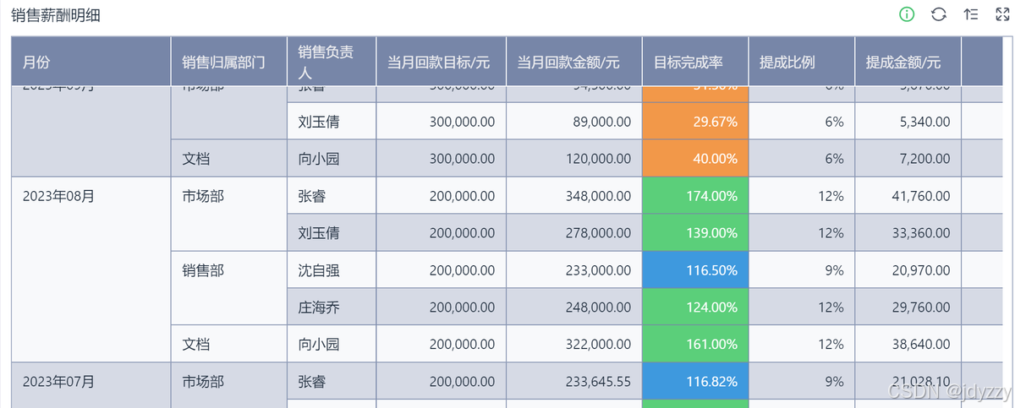Screen dimensions: 1015x408
Task: Click 张睿 in the 116.82% row
Action: 332,381
